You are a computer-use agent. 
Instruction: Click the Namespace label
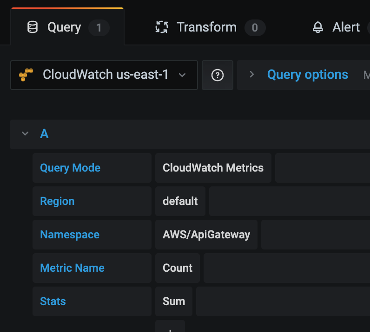[x=70, y=235]
